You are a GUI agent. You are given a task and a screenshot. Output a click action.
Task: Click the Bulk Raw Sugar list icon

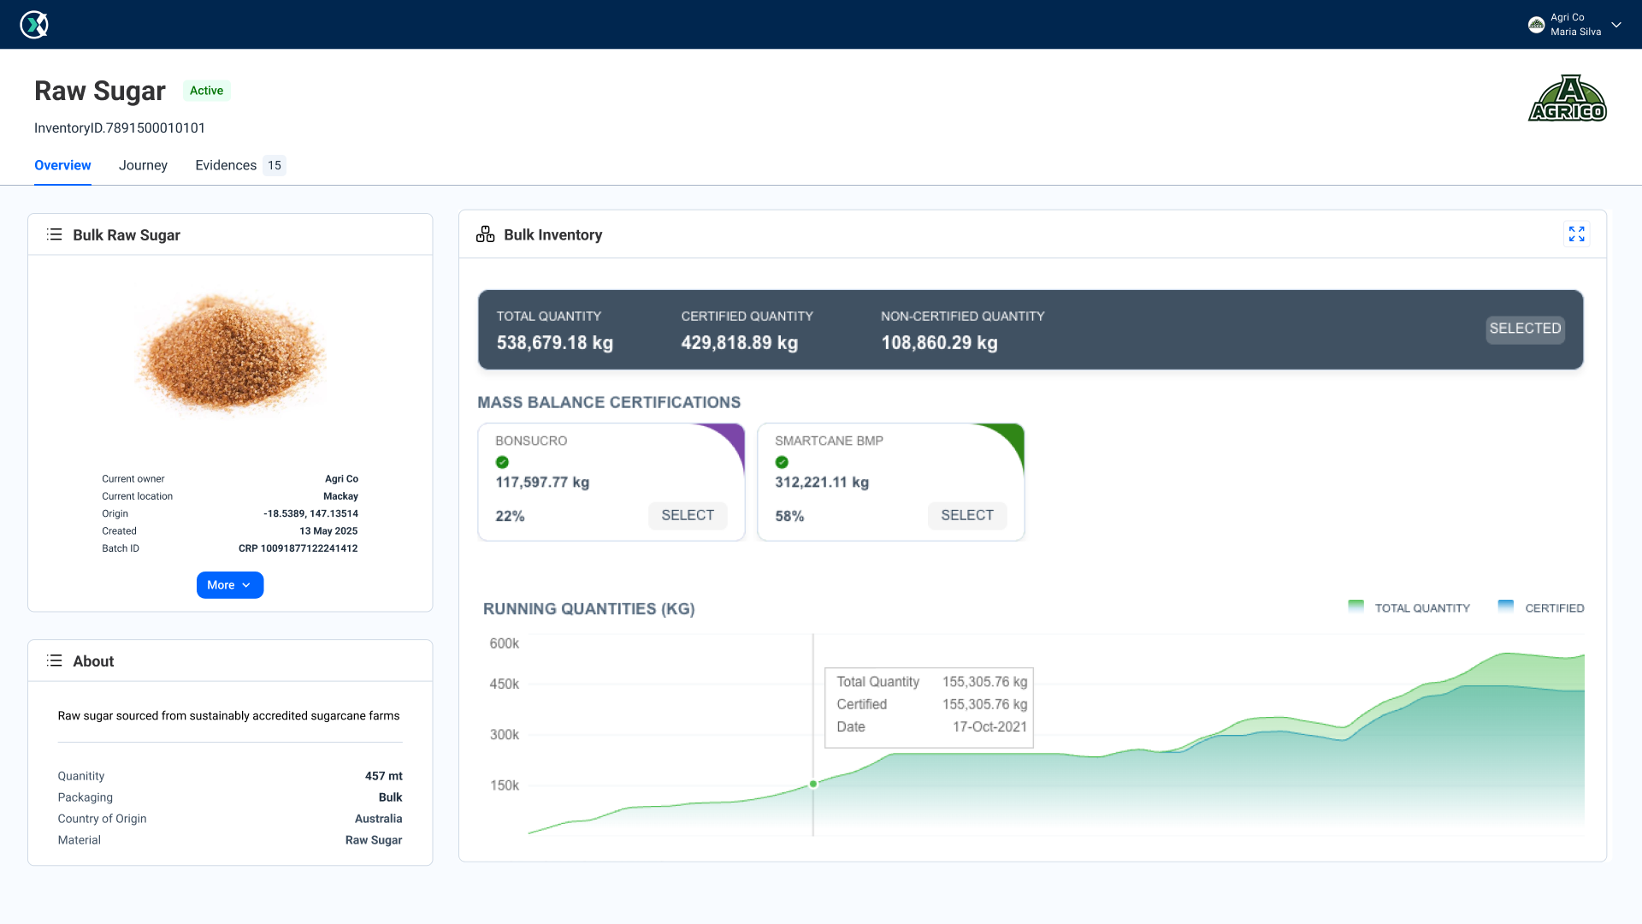[x=55, y=234]
